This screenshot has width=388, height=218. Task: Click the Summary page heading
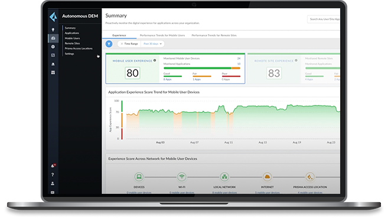click(x=116, y=15)
